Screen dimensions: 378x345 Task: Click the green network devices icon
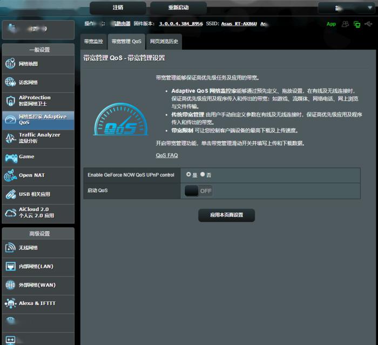point(357,24)
